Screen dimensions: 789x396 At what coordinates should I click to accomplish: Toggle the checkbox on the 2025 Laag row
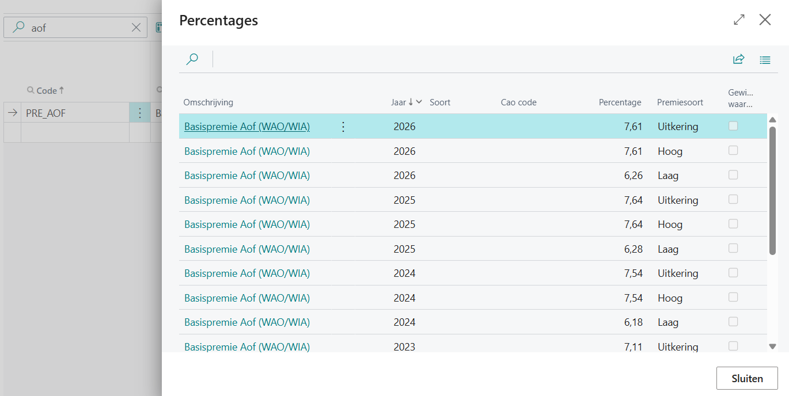tap(733, 249)
